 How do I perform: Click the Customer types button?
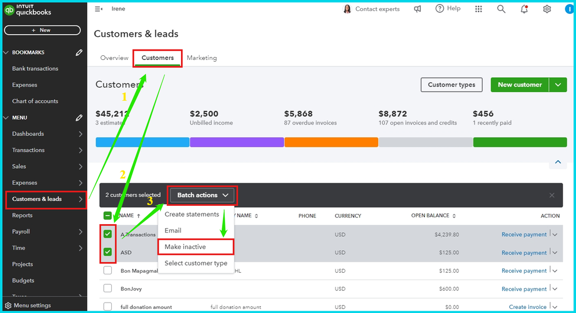451,85
